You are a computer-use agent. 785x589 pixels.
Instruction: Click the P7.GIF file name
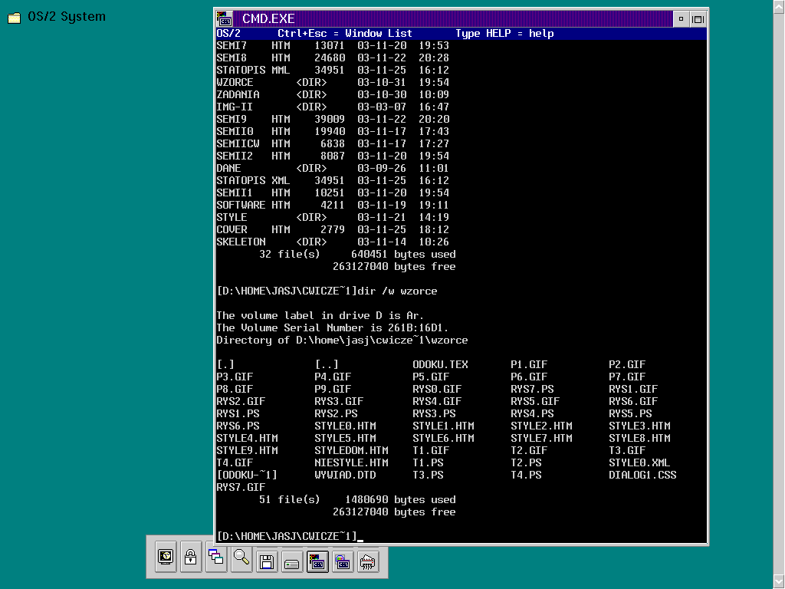(627, 377)
